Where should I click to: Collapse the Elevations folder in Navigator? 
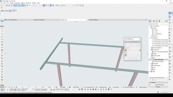(150, 38)
